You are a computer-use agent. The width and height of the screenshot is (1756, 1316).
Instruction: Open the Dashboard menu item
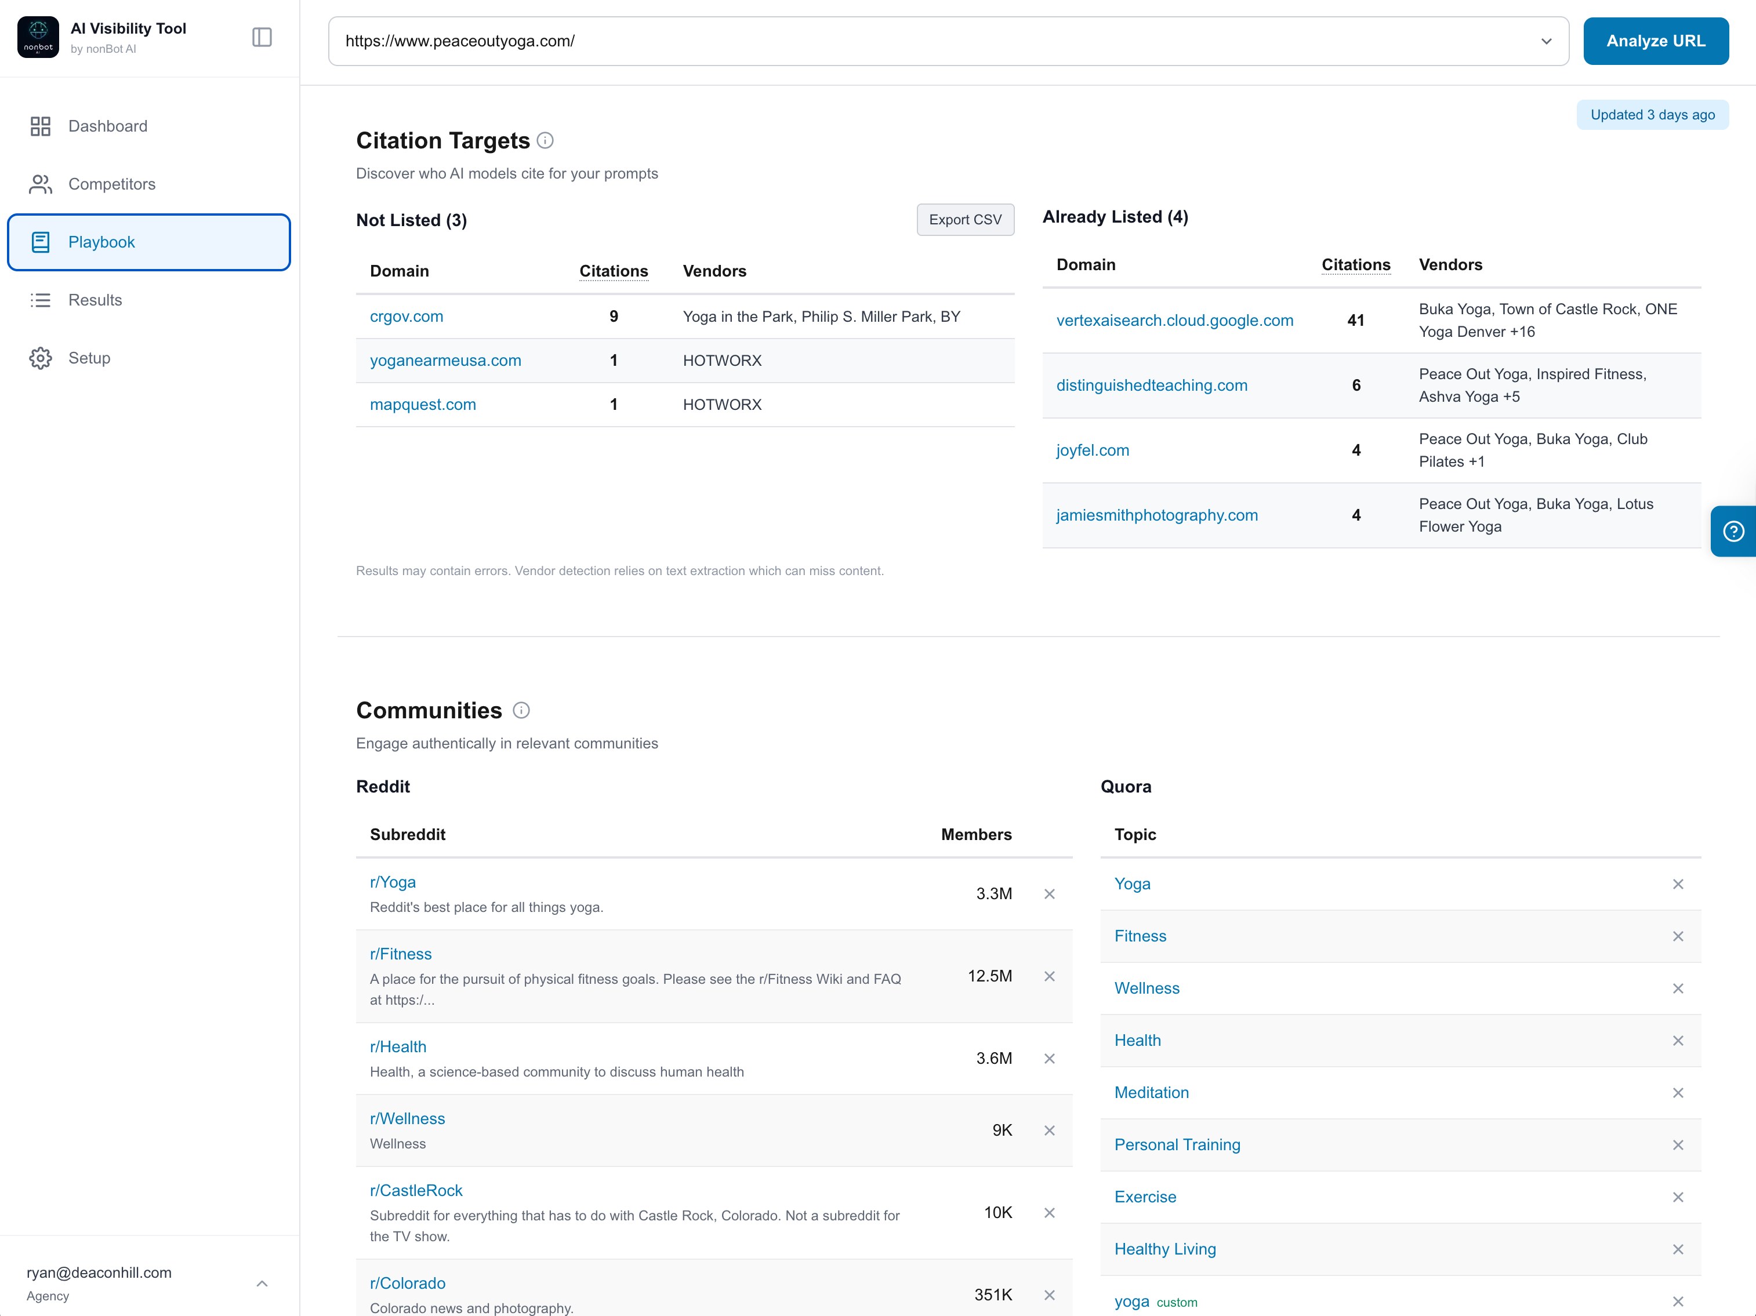pos(107,126)
